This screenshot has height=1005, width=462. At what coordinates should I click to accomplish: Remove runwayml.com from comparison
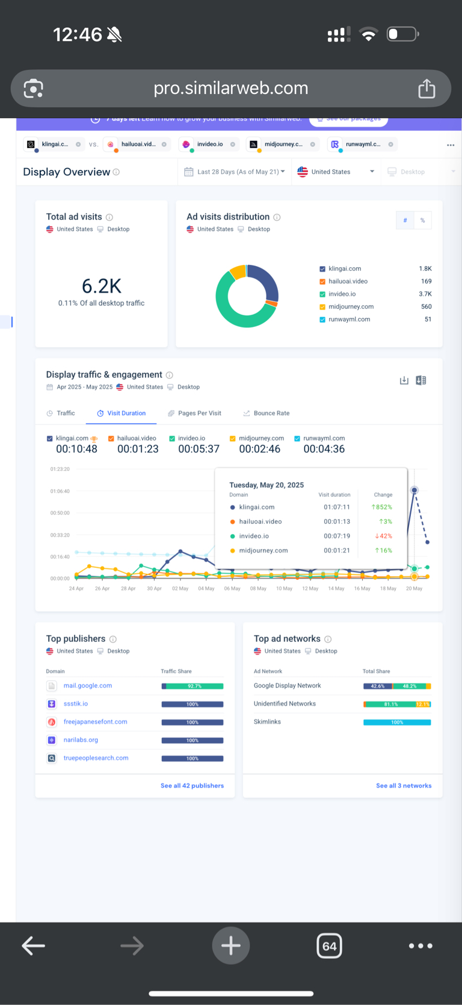point(390,145)
